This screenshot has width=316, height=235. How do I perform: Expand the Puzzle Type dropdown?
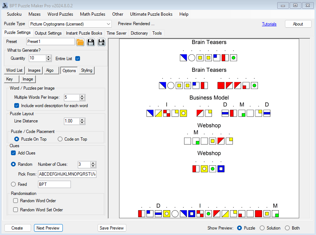108,24
